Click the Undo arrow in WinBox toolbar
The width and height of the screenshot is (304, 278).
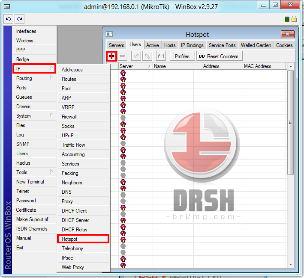(x=8, y=19)
